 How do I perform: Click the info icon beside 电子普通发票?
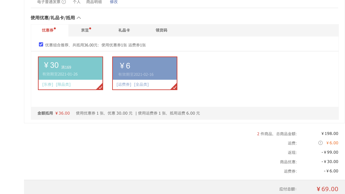64,2
